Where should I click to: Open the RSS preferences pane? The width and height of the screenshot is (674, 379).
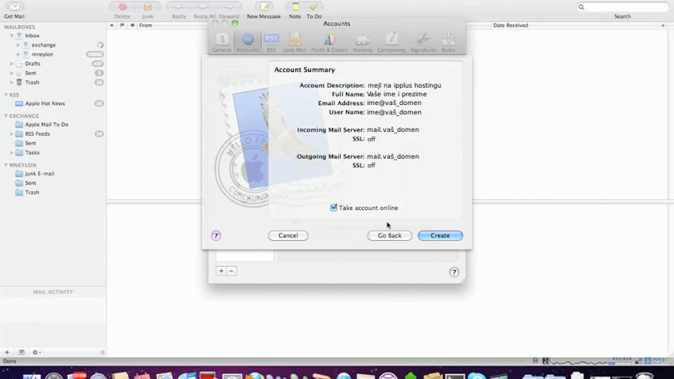coord(271,43)
